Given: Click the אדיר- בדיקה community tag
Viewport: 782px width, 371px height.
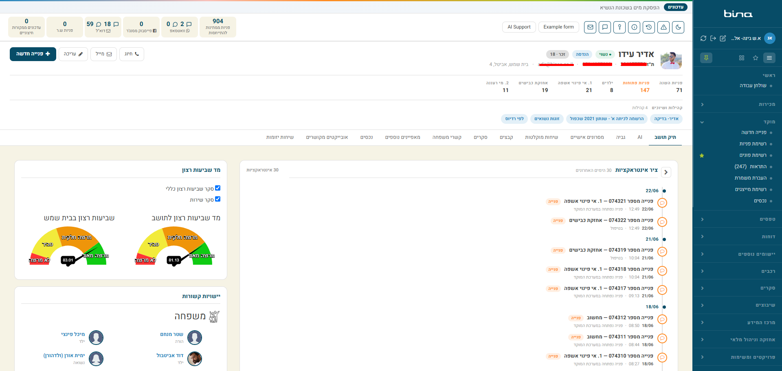Looking at the screenshot, I should tap(666, 119).
